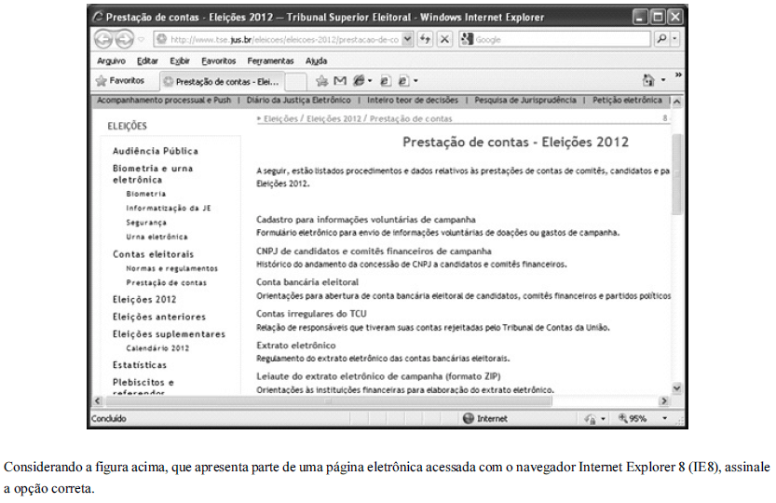Image resolution: width=776 pixels, height=503 pixels.
Task: Expand the address bar history dropdown
Action: pos(407,40)
